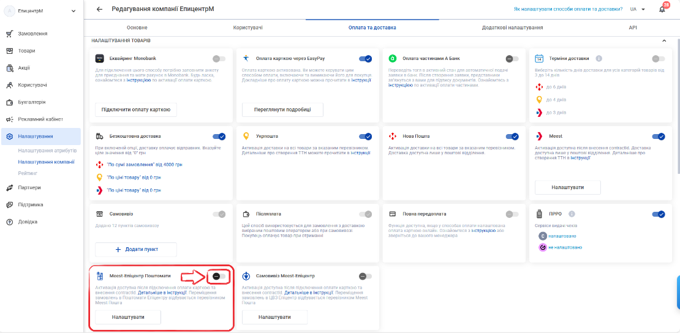Toggle Самовивіз Meest-Епіцентр switch
This screenshot has height=333, width=680.
click(366, 276)
